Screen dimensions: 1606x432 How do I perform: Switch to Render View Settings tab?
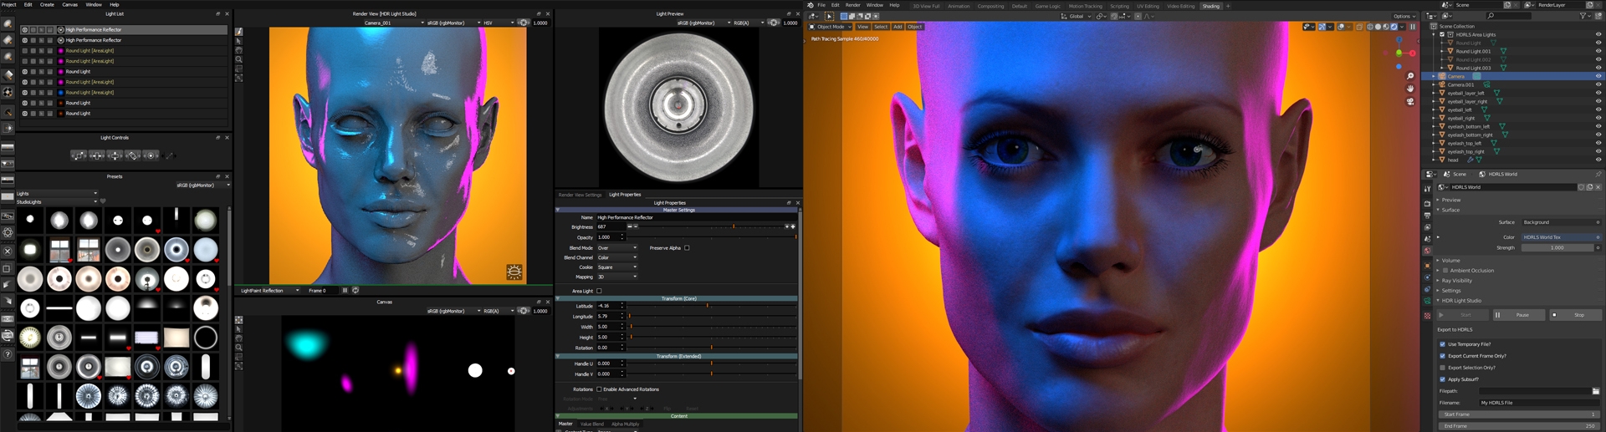[580, 195]
